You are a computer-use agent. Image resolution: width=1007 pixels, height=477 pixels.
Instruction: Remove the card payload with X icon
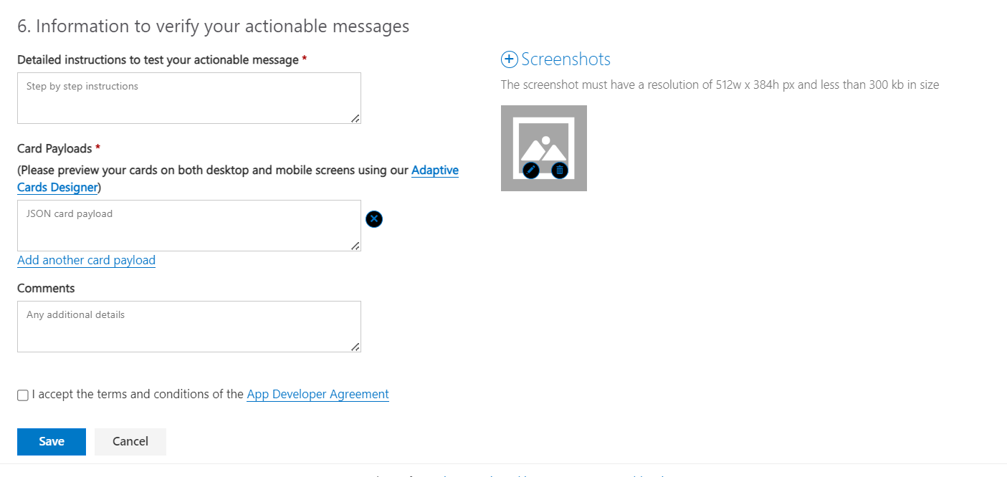[374, 218]
